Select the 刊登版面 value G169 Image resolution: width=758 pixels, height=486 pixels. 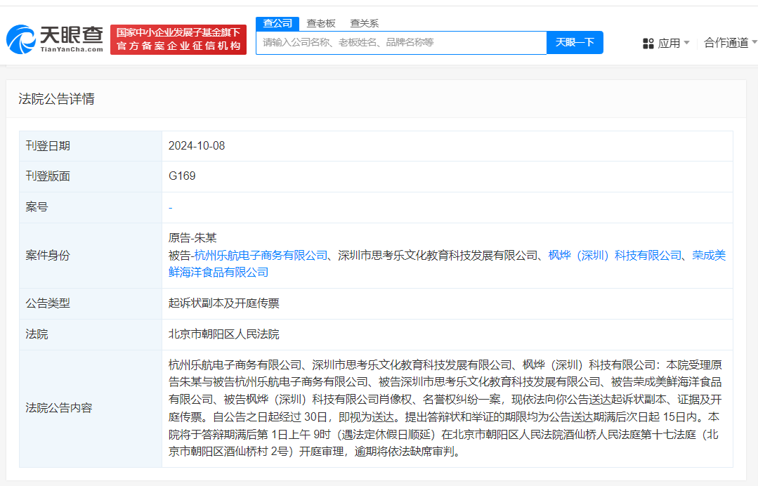(182, 176)
